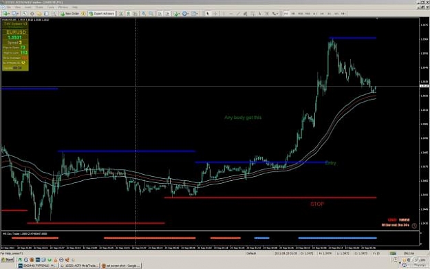Zoom out of the chart

[x=151, y=14]
